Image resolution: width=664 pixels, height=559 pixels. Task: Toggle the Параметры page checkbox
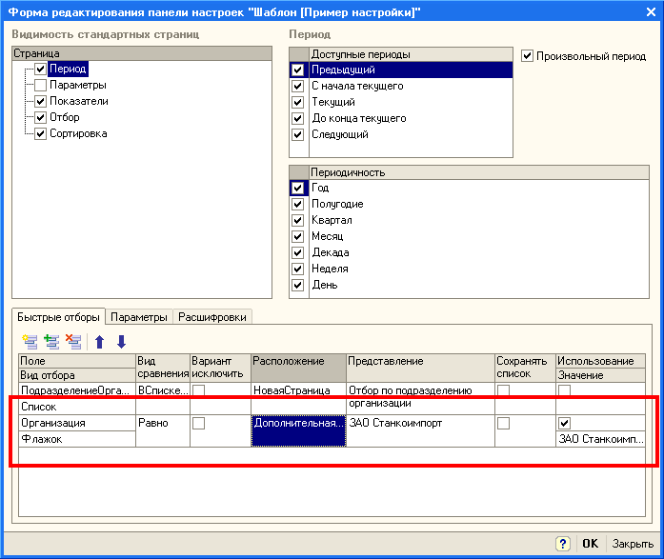(x=40, y=86)
